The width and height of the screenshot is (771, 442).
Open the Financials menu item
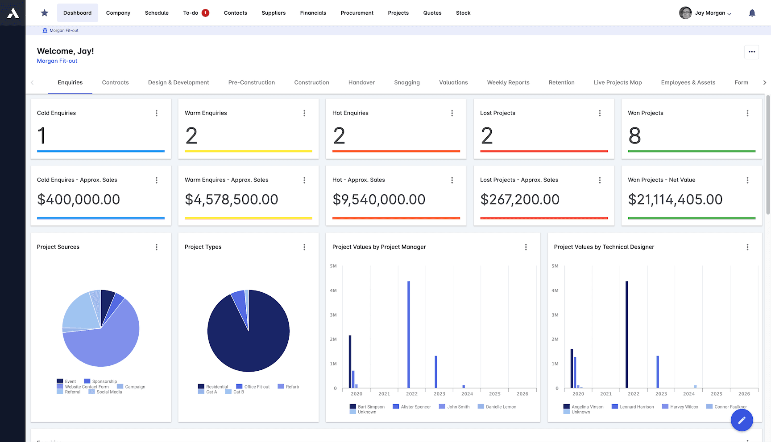[313, 13]
